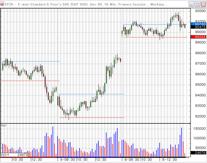Click the red dashed line near 85500
The height and width of the screenshot is (163, 207).
[x=31, y=81]
